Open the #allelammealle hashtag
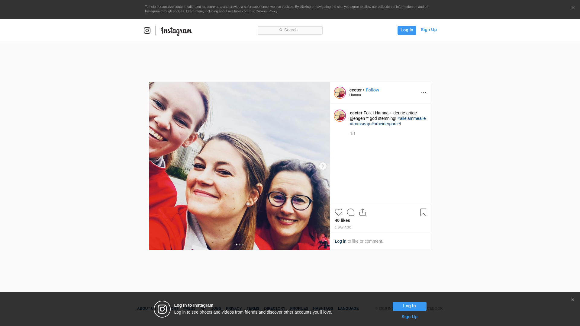580x326 pixels. [411, 118]
